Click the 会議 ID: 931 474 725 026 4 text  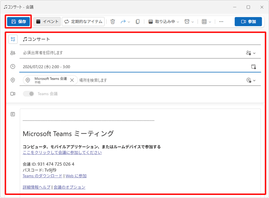click(48, 164)
